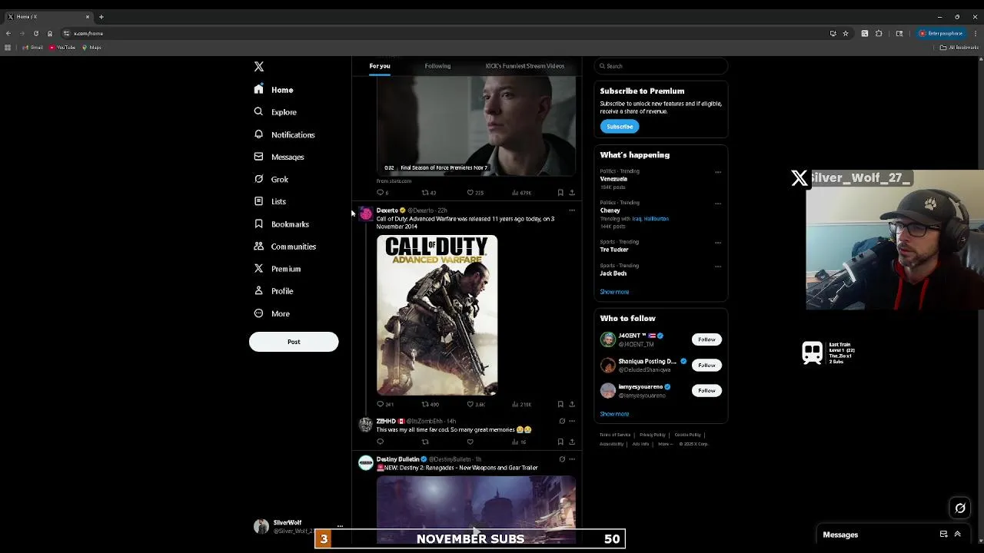Open Messages in the left sidebar
The image size is (984, 553).
(280, 157)
